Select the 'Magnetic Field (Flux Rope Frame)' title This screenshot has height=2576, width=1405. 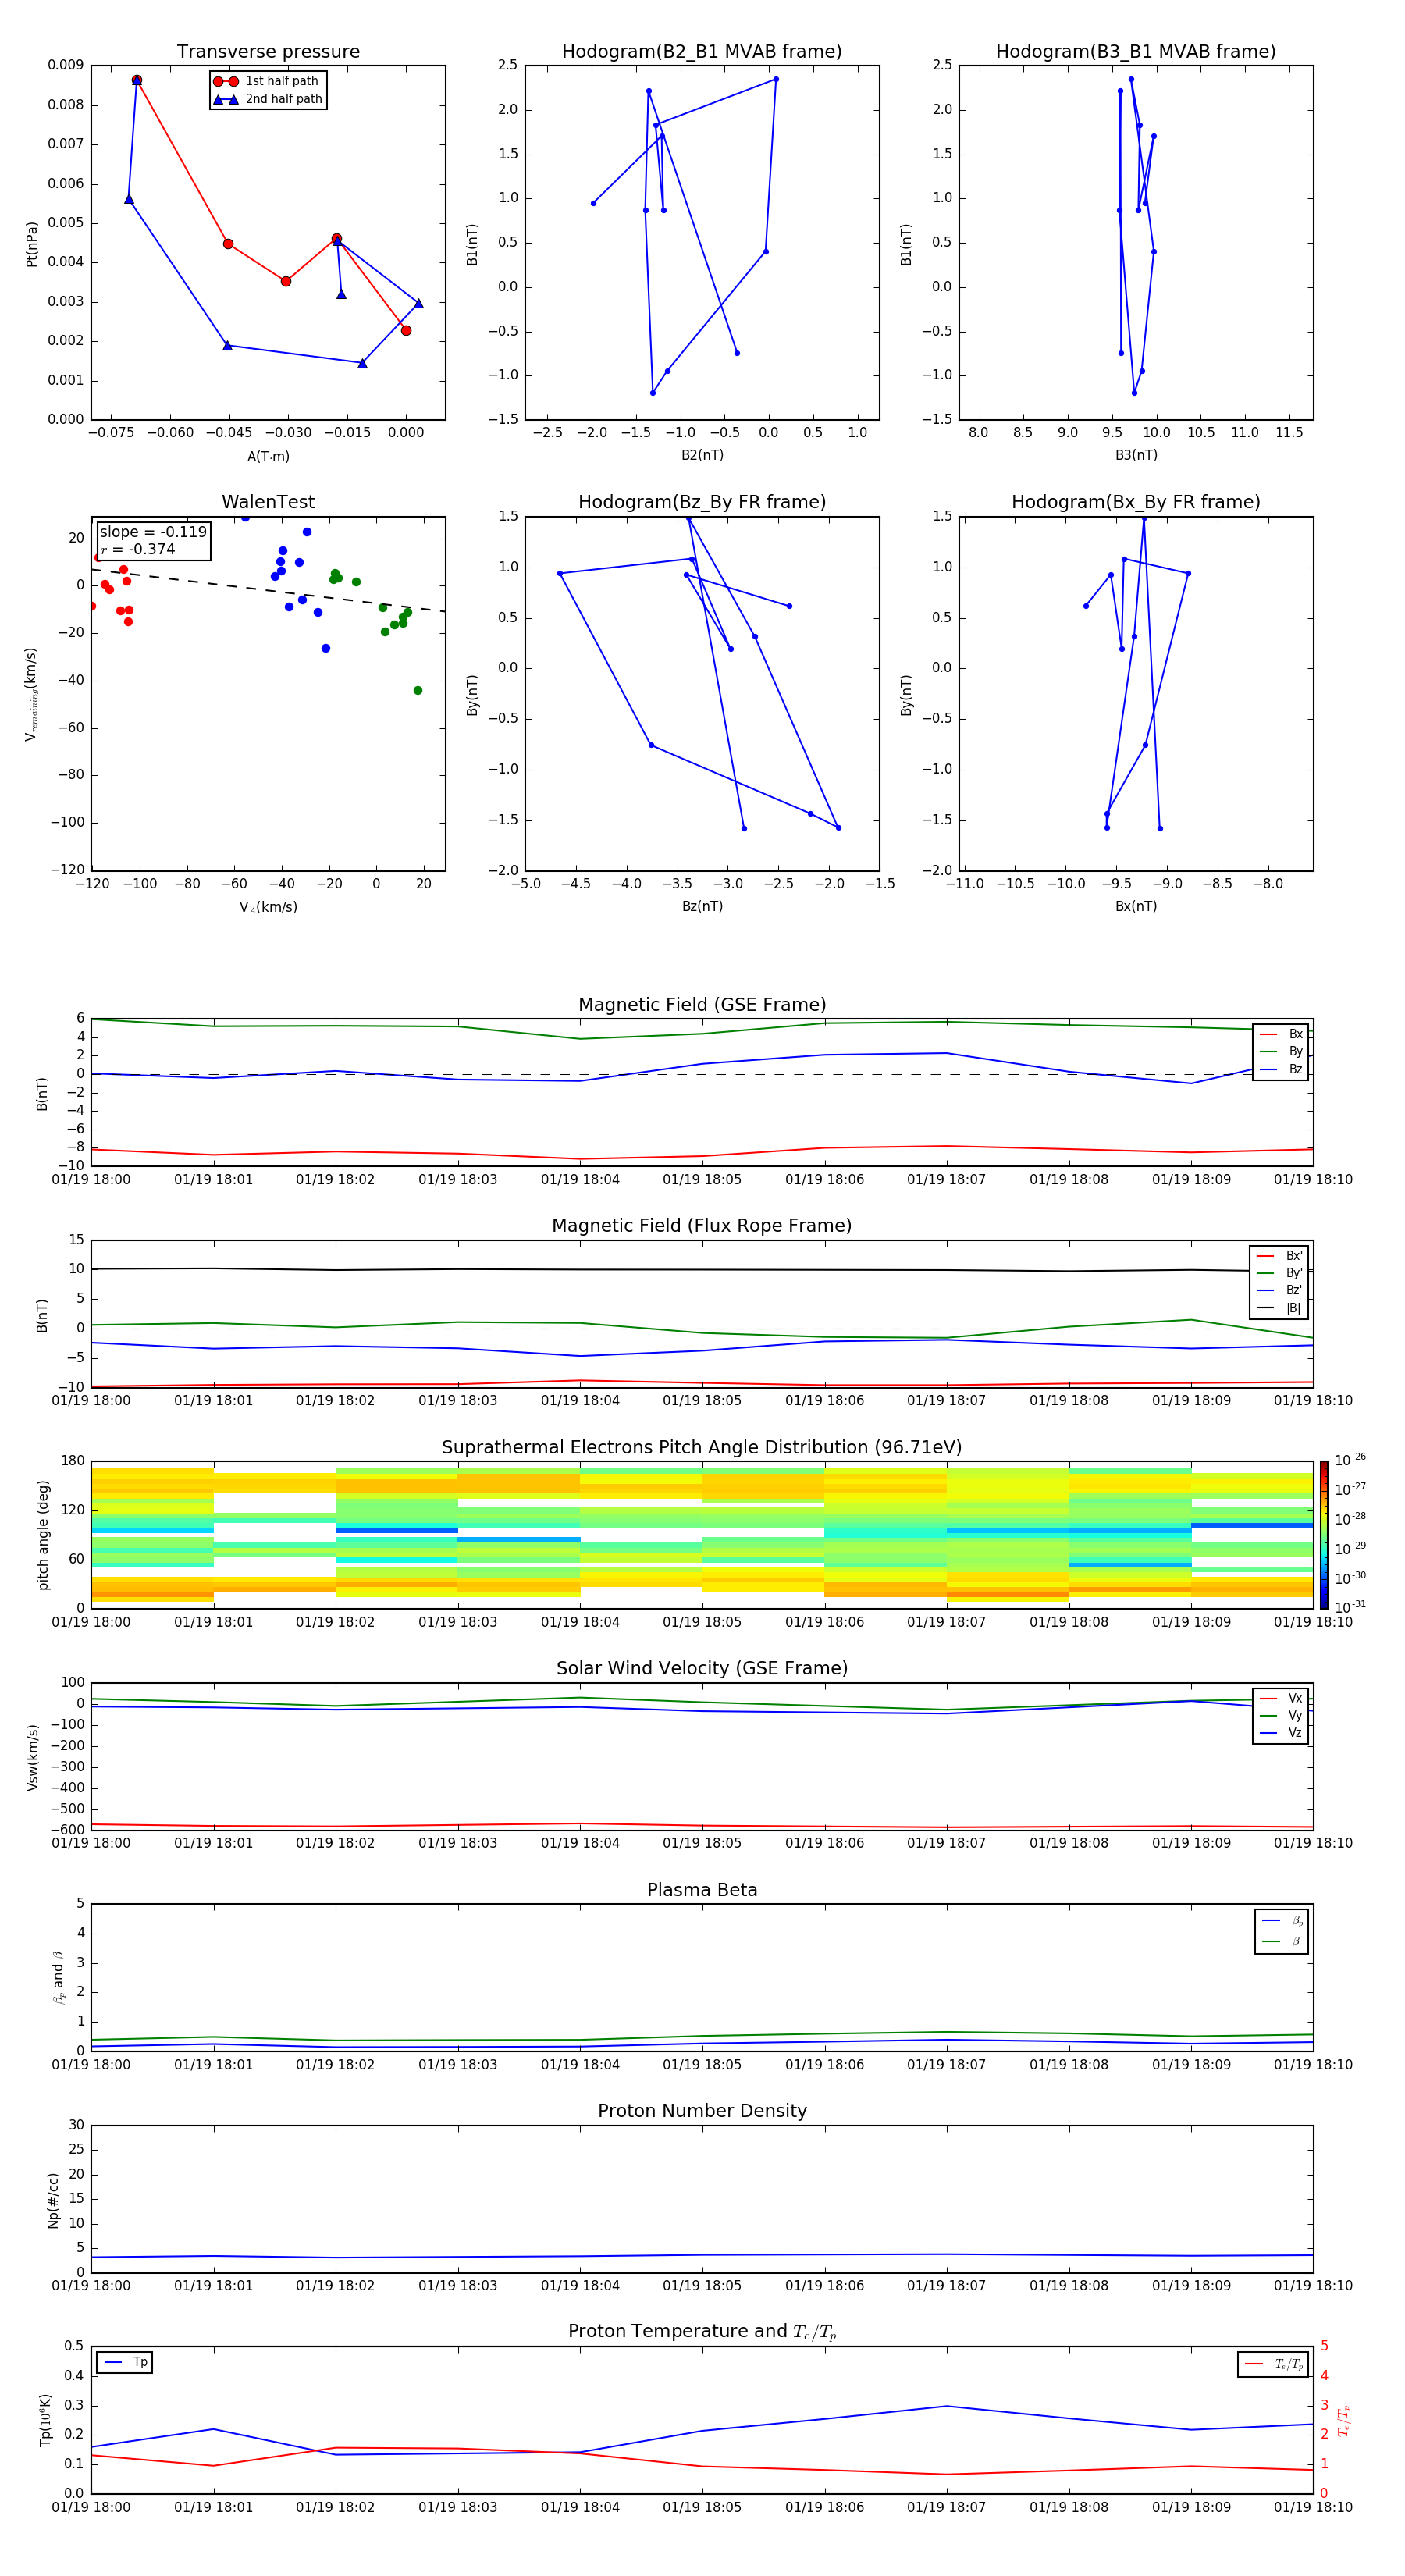702,1226
